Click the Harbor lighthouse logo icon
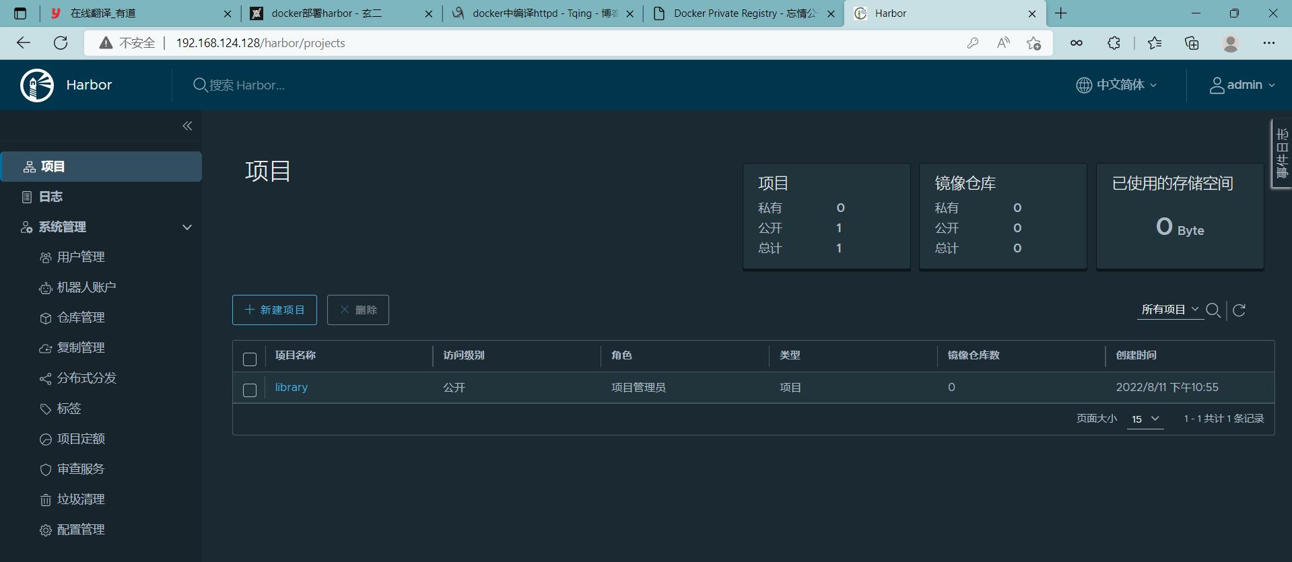The image size is (1292, 562). click(x=37, y=85)
